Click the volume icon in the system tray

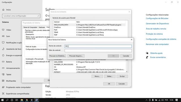162,100
